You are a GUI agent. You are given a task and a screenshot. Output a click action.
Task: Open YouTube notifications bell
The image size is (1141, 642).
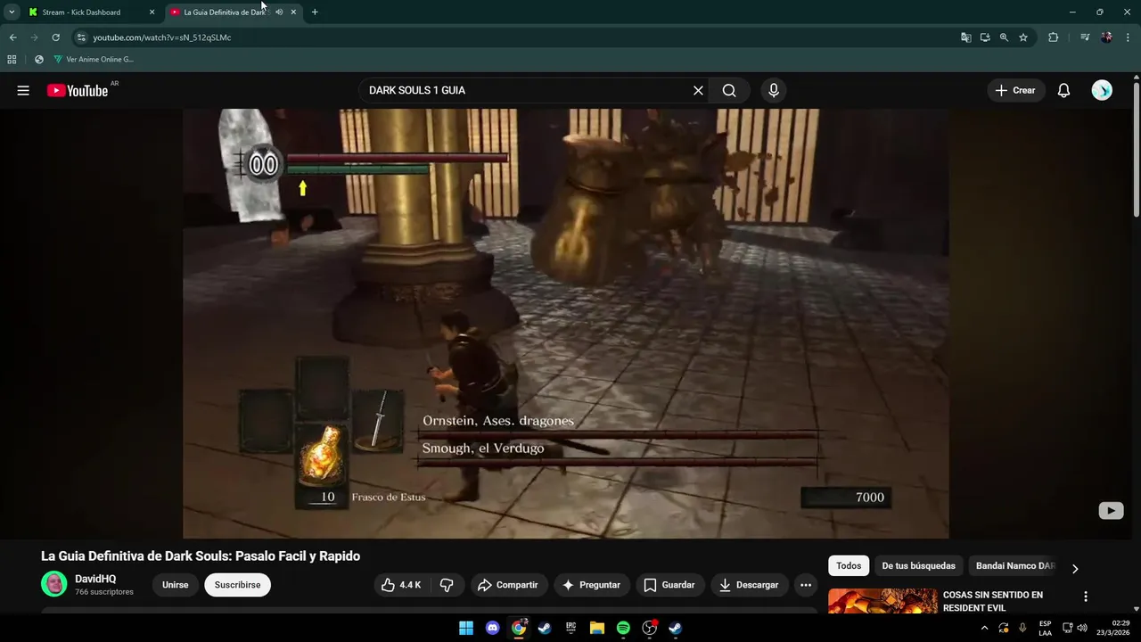click(1063, 90)
